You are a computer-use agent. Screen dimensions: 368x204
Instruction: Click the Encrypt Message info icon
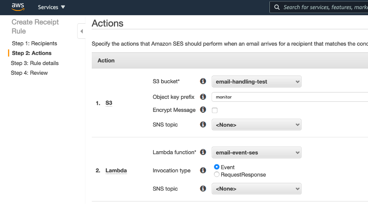coord(203,110)
